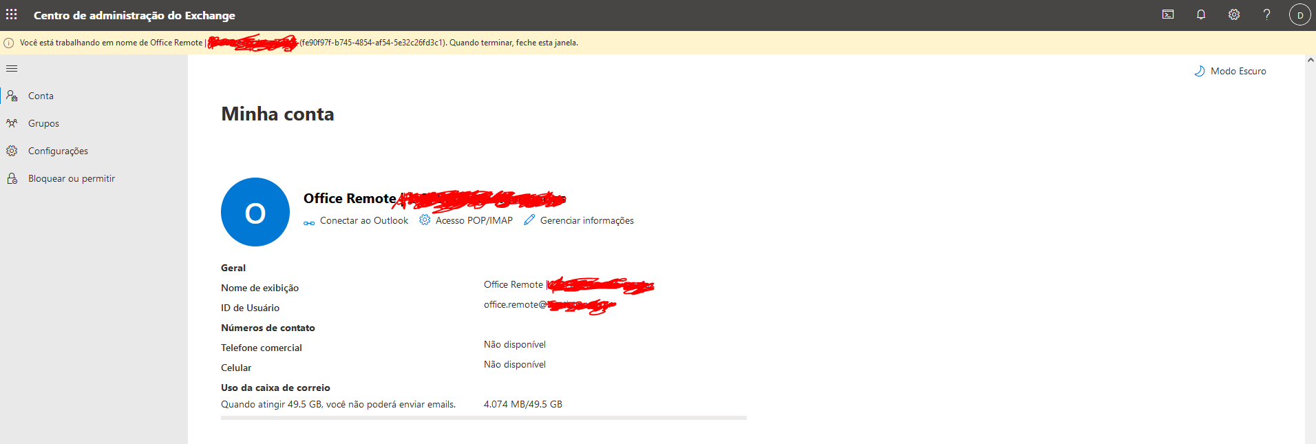Screen dimensions: 1316x444
Task: Click the Grupos people icon
Action: coord(12,123)
